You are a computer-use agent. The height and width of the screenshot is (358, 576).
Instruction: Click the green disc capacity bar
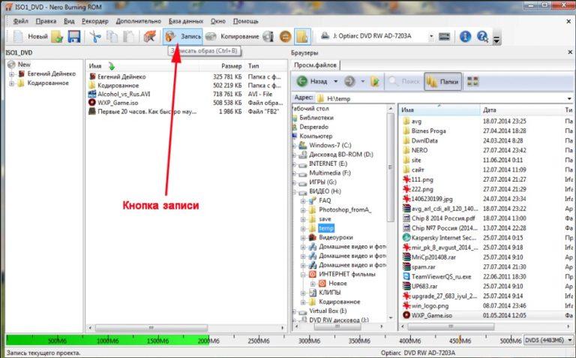coord(107,340)
